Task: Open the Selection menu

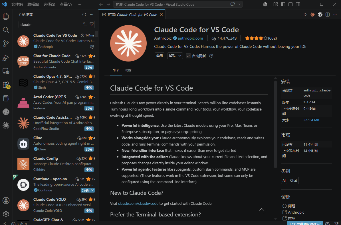Action: tap(49, 4)
